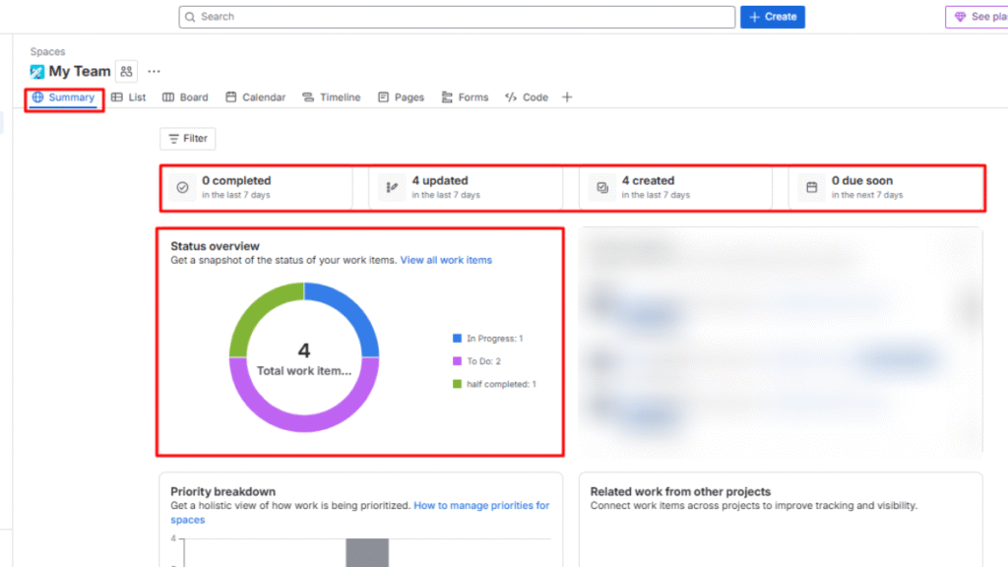Image resolution: width=1008 pixels, height=567 pixels.
Task: Open the Calendar view icon
Action: coord(229,96)
